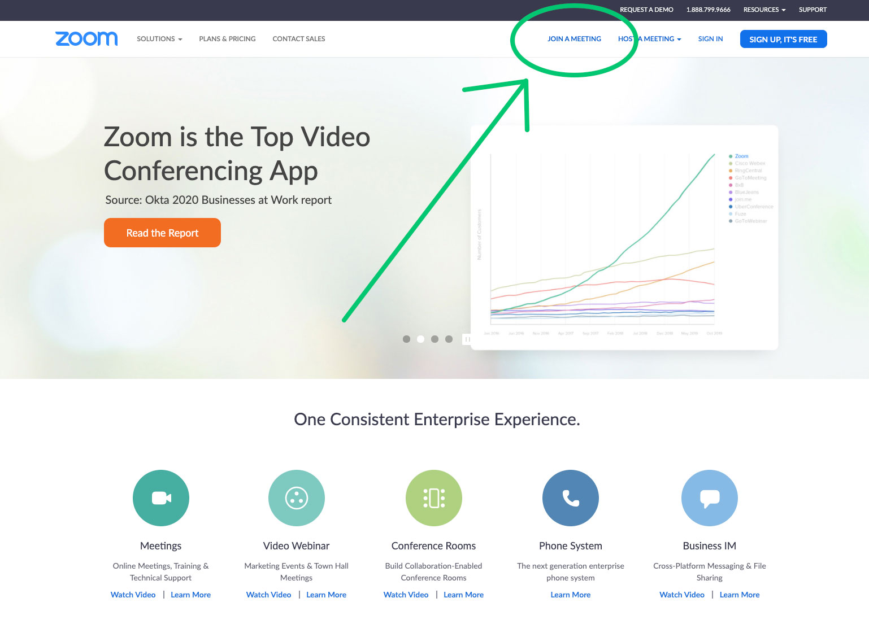Click the Read the Report button

click(162, 233)
